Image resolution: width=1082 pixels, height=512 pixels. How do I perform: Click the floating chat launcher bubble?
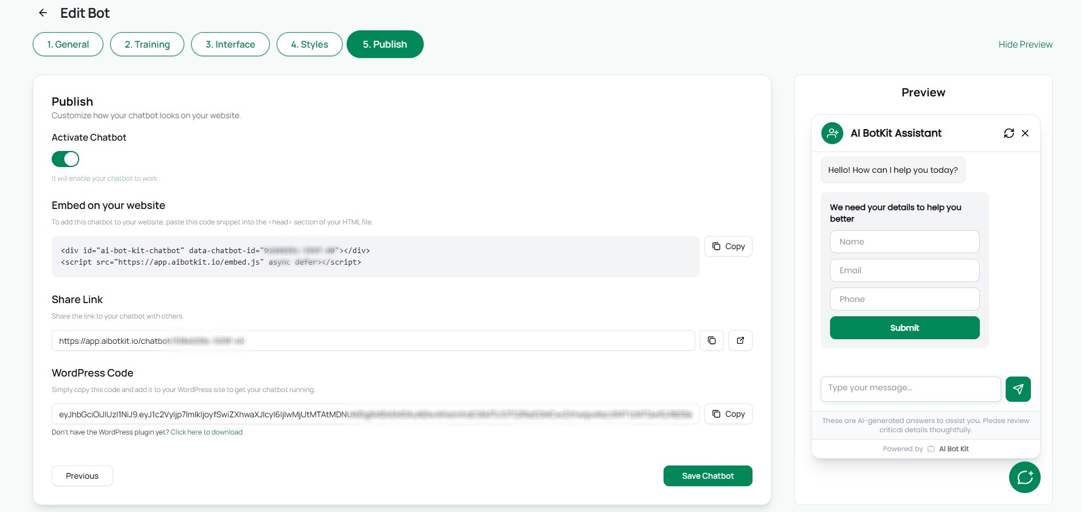pyautogui.click(x=1025, y=477)
